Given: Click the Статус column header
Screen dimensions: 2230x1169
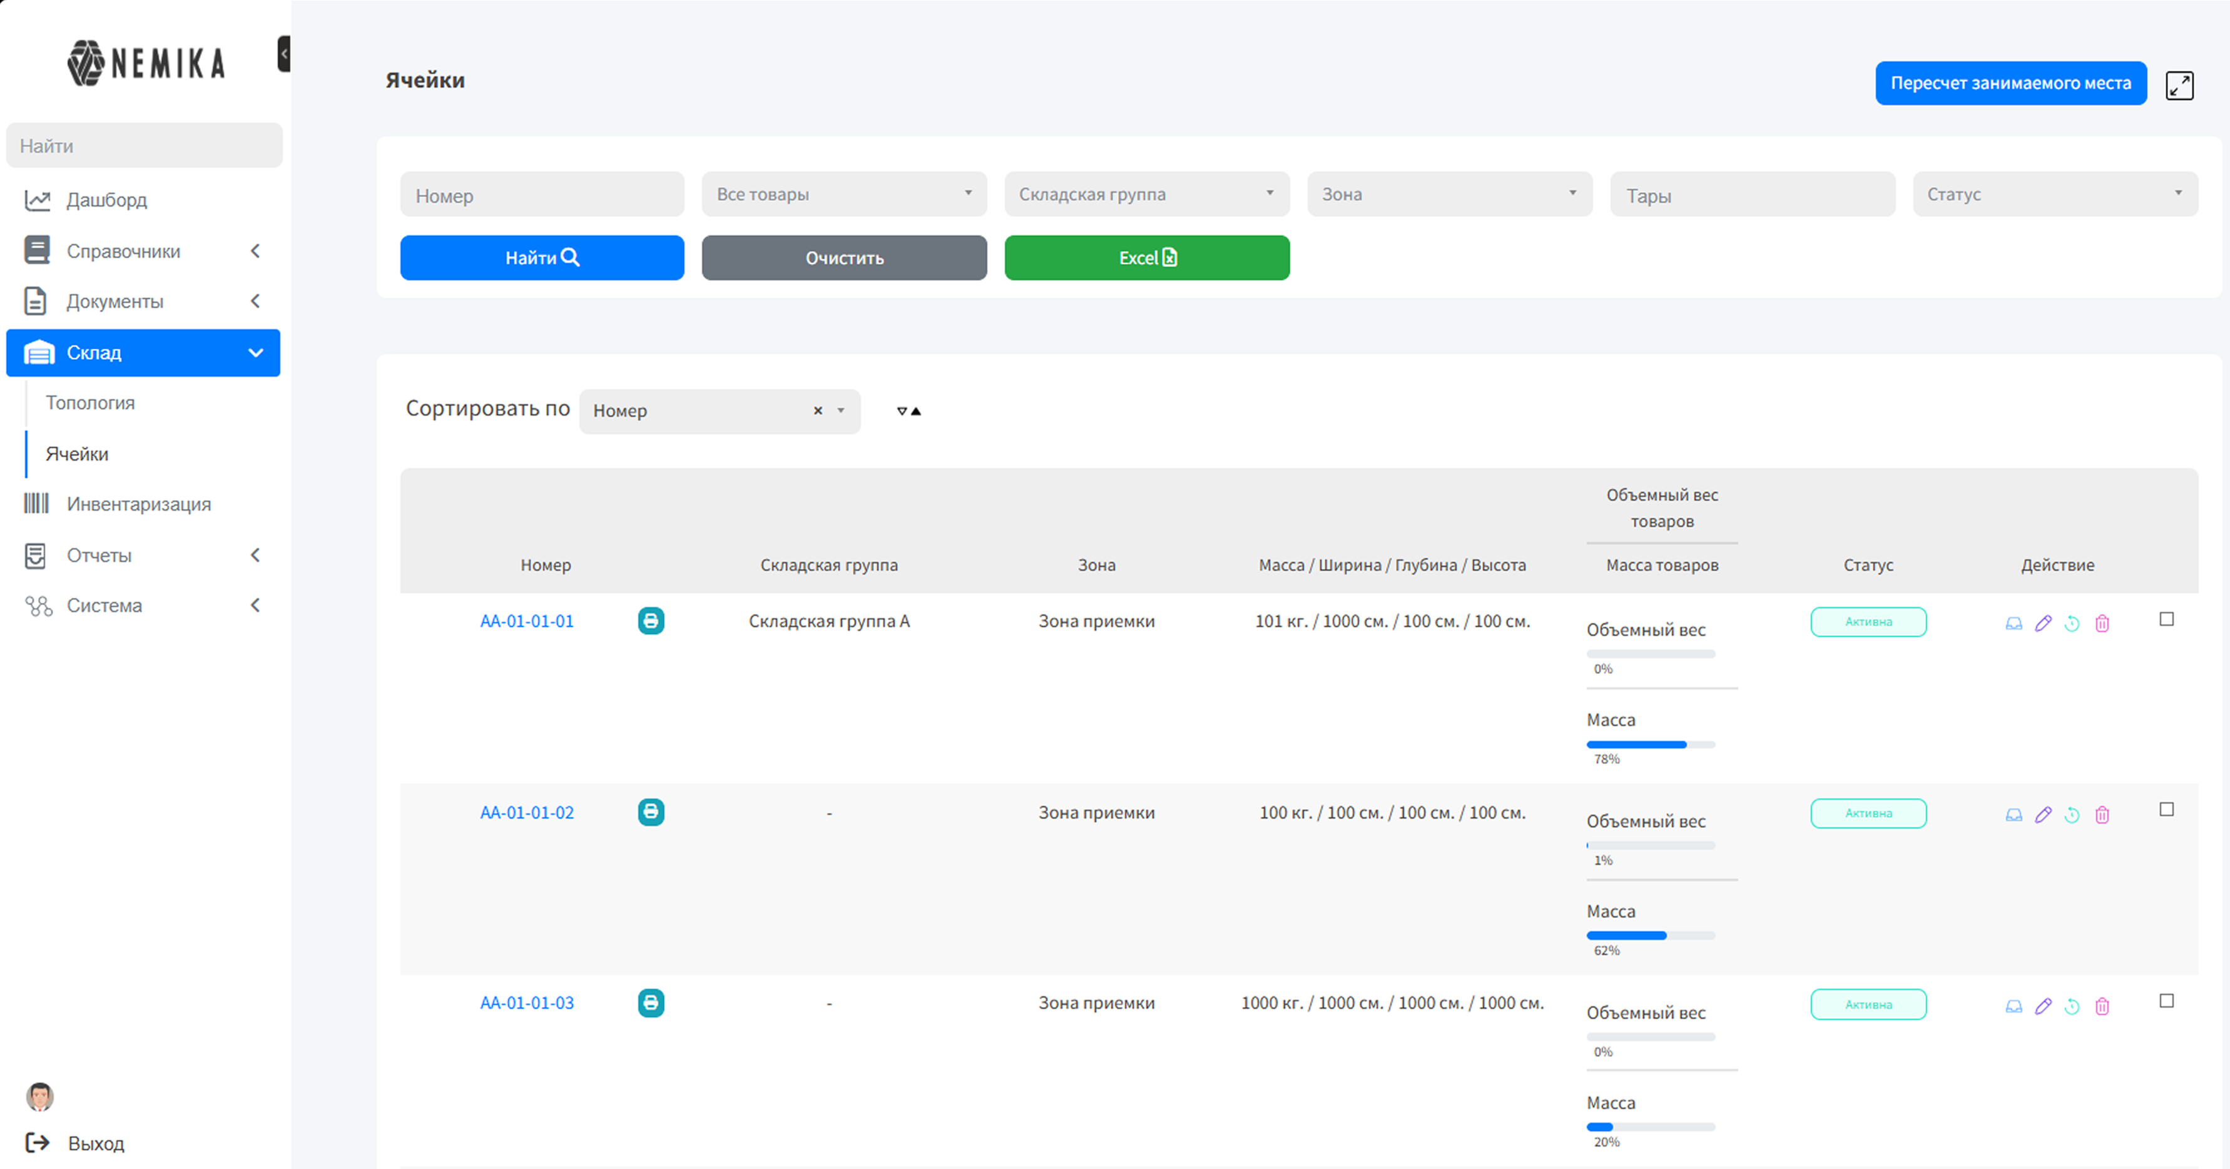Looking at the screenshot, I should [x=1868, y=564].
